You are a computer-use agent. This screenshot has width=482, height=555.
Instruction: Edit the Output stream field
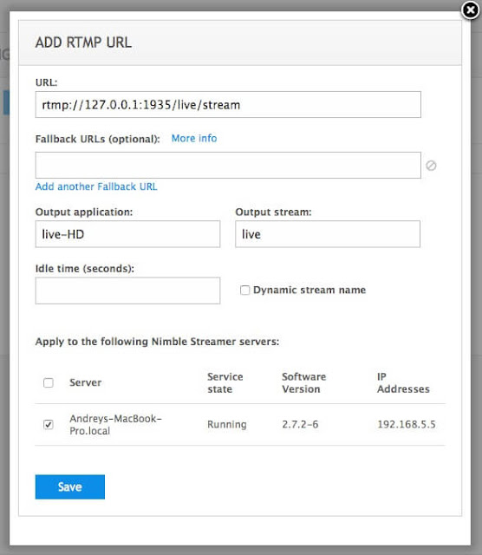pos(328,234)
